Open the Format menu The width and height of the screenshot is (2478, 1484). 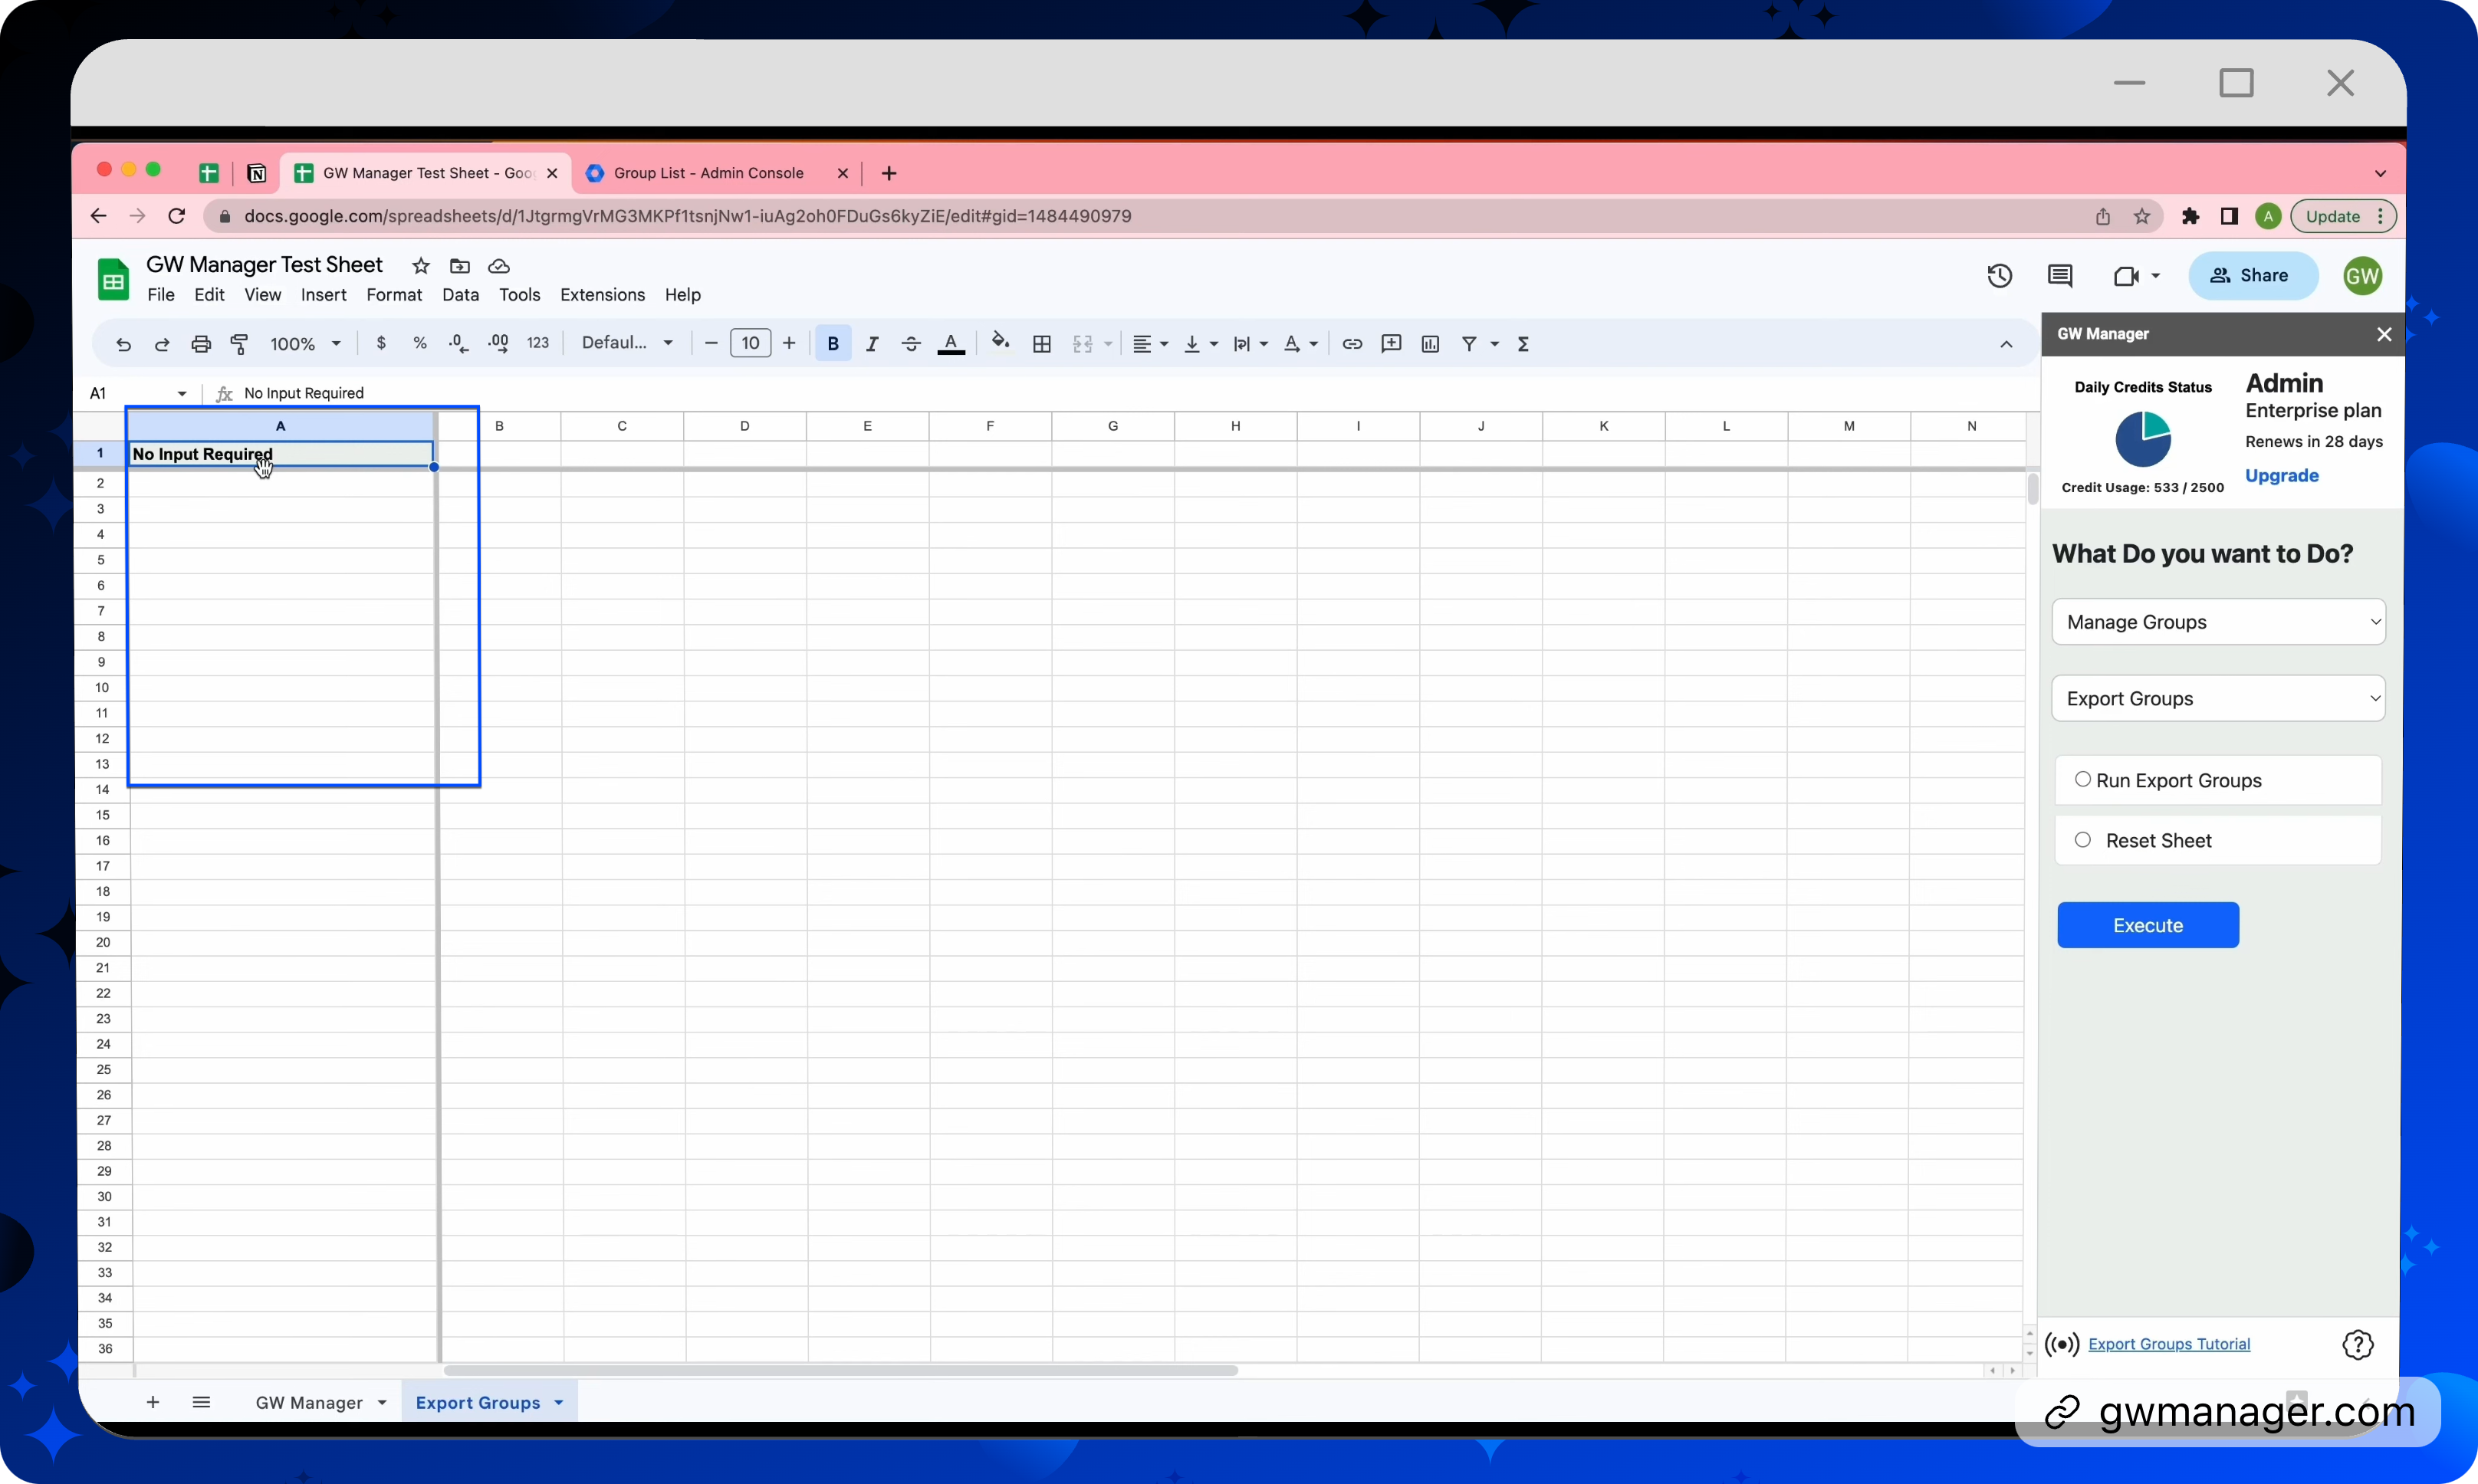394,294
